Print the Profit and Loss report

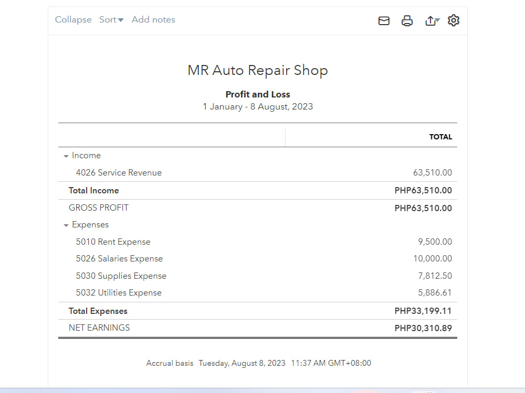[407, 20]
